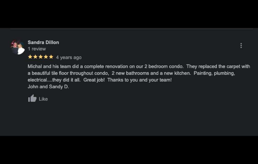Open the three-dot more options menu
258x164 pixels.
click(x=241, y=46)
